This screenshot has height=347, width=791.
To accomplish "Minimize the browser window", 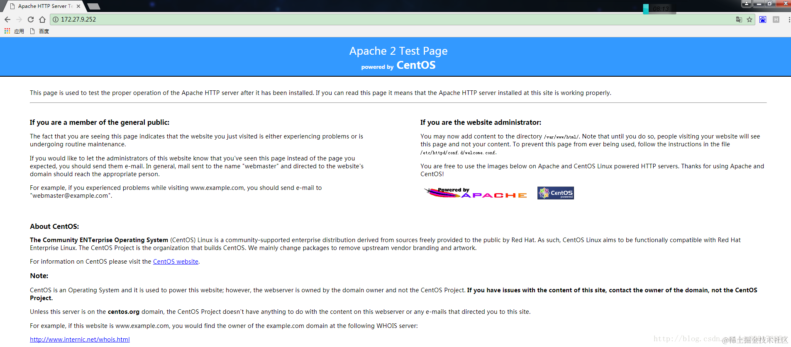I will pyautogui.click(x=759, y=4).
